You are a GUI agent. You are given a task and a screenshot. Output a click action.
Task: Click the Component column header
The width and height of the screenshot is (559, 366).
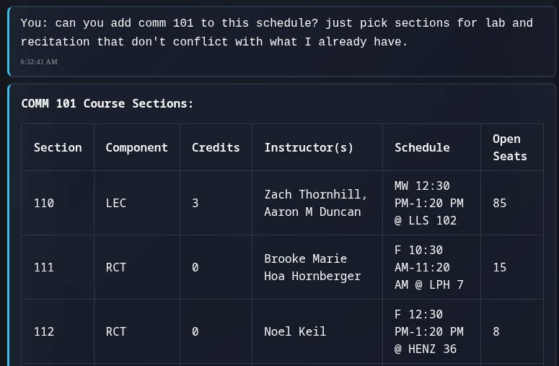pos(137,147)
